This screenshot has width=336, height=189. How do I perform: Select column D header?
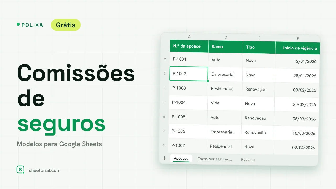pyautogui.click(x=226, y=38)
